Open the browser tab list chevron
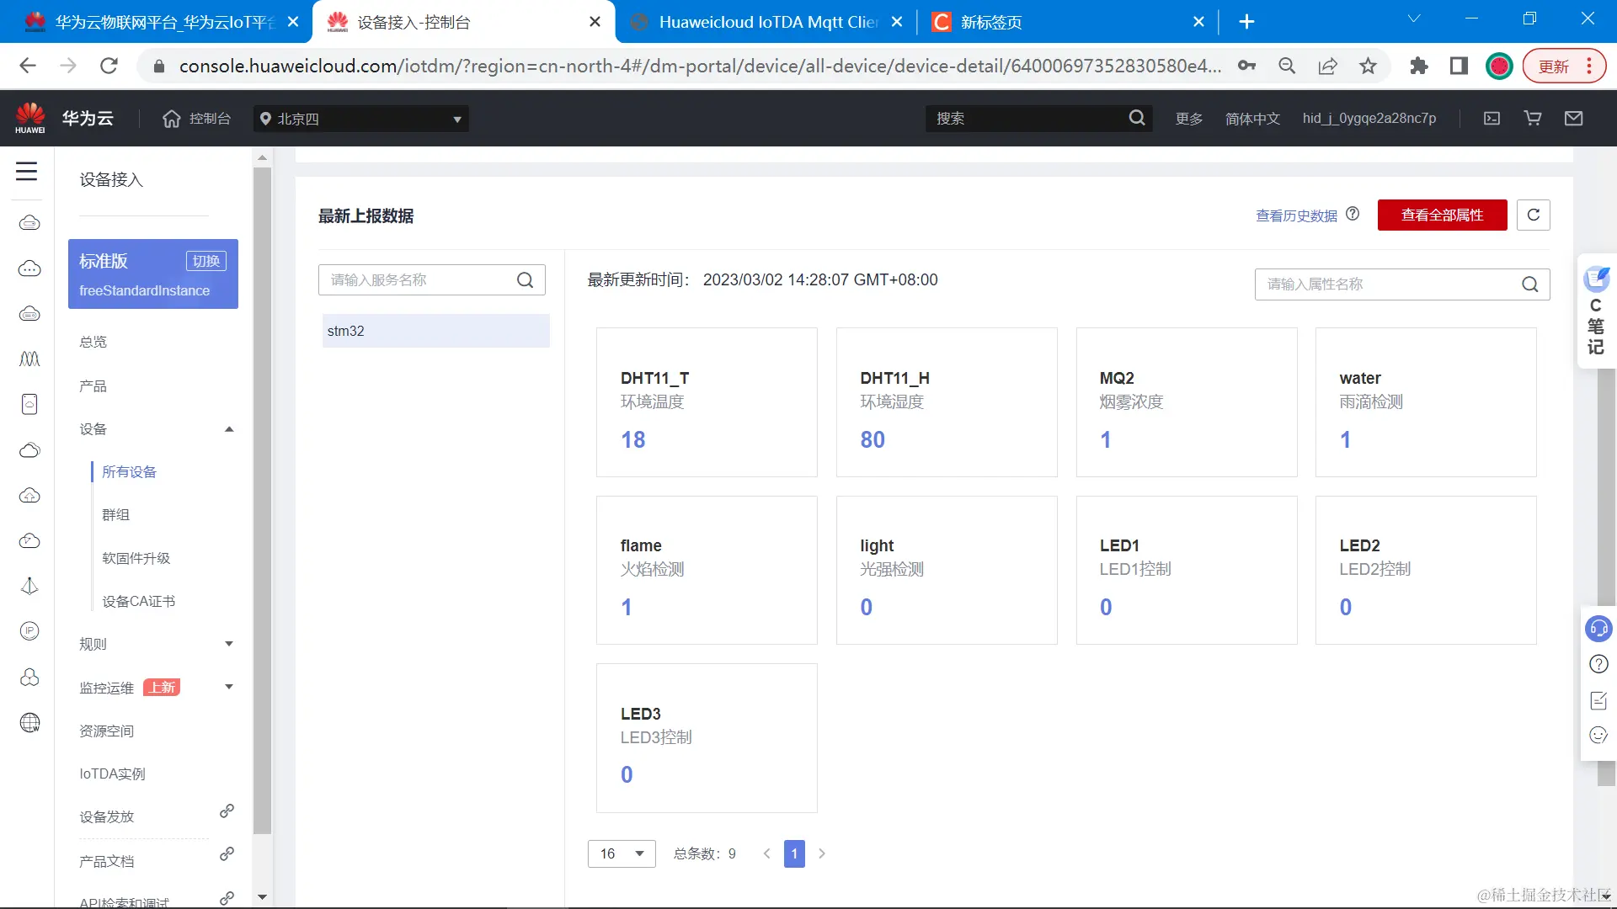The width and height of the screenshot is (1617, 909). coord(1414,19)
